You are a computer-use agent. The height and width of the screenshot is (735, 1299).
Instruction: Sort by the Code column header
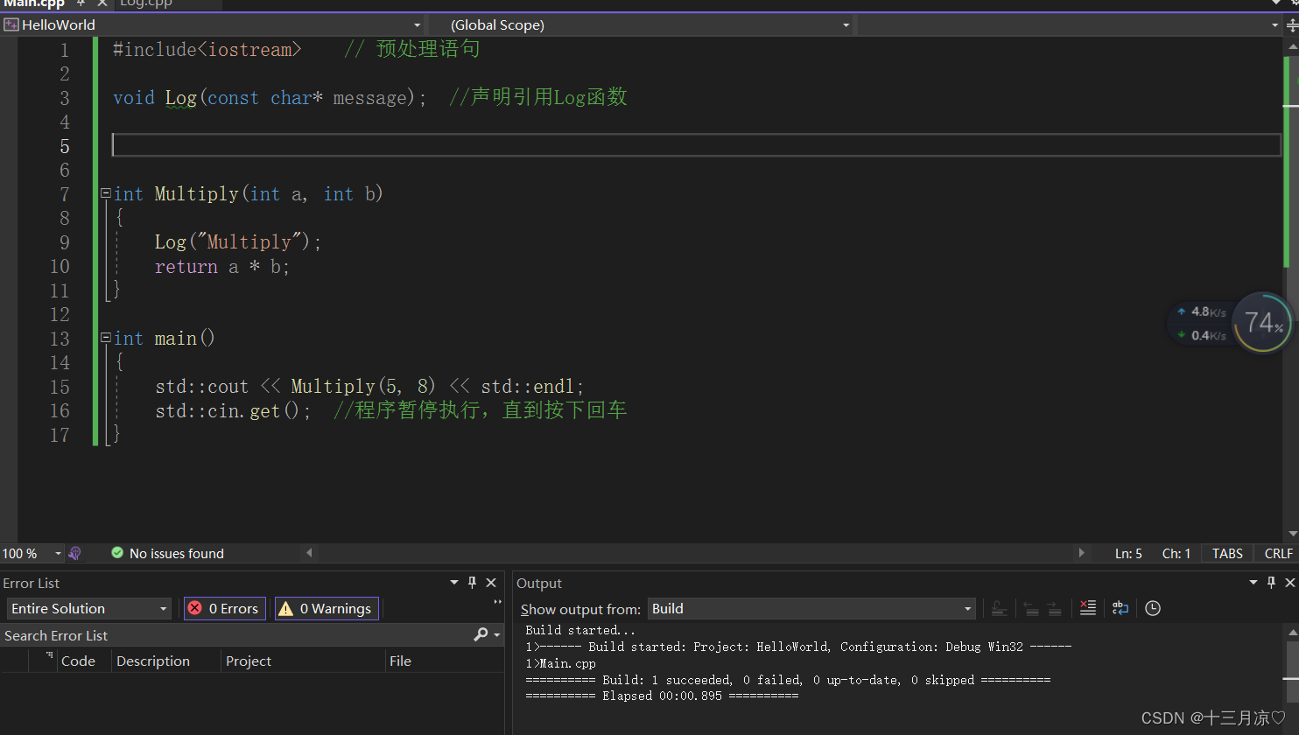78,661
